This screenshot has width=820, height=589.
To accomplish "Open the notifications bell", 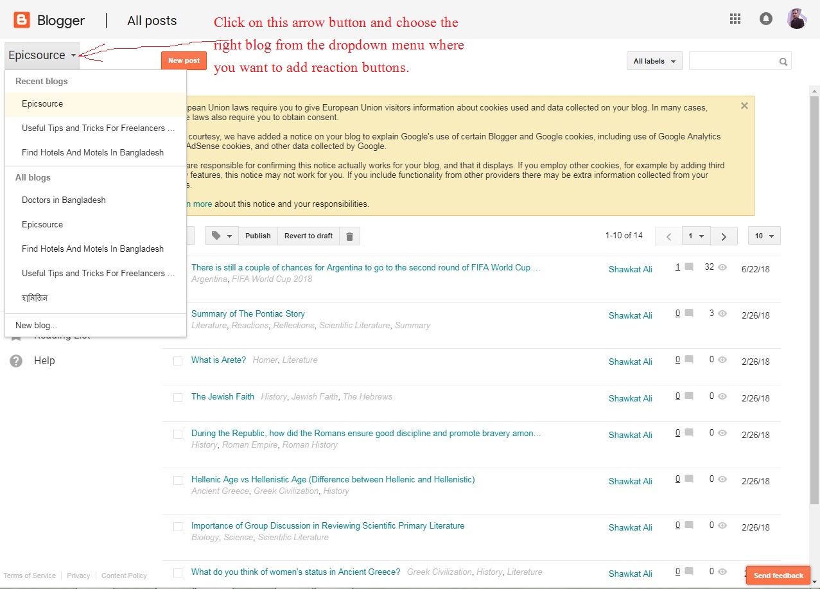I will (765, 19).
